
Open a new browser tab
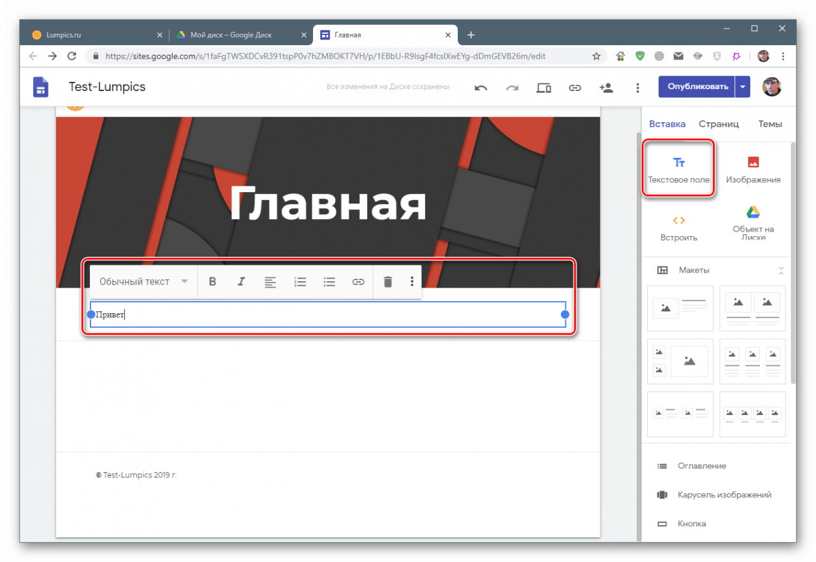coord(471,35)
